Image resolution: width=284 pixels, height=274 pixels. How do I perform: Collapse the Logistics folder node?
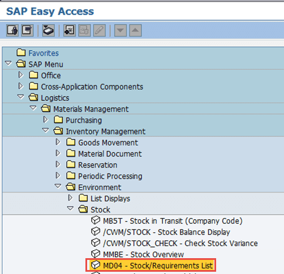[20, 97]
